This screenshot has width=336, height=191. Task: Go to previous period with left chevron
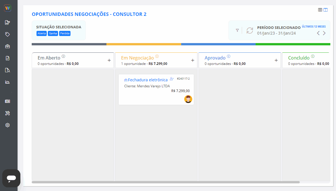(x=318, y=33)
